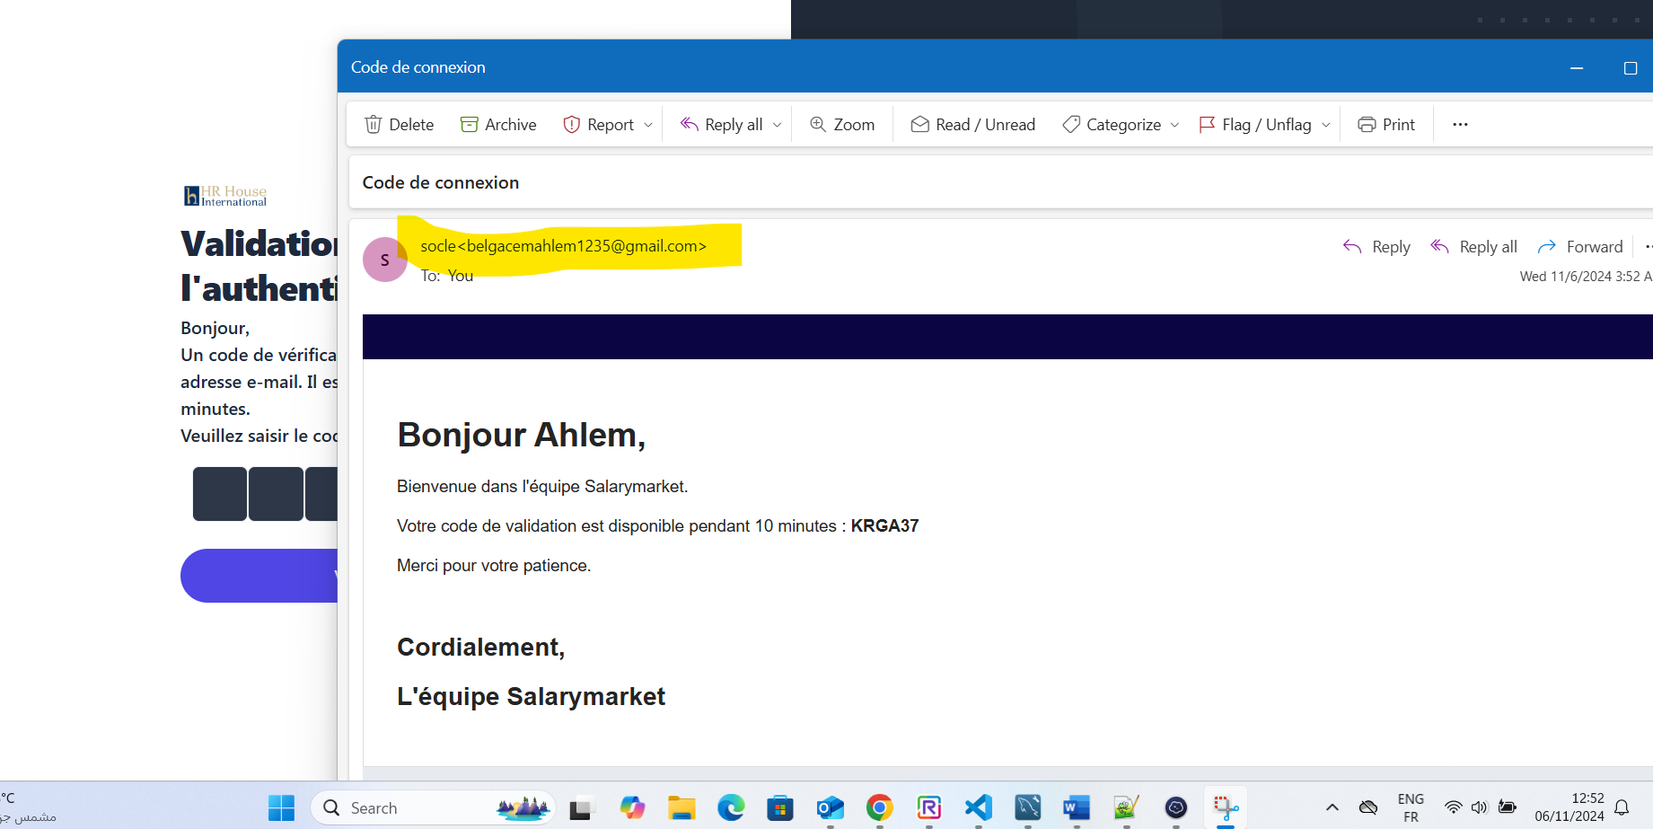Open more toolbar options ellipsis
The image size is (1653, 829).
pos(1460,125)
